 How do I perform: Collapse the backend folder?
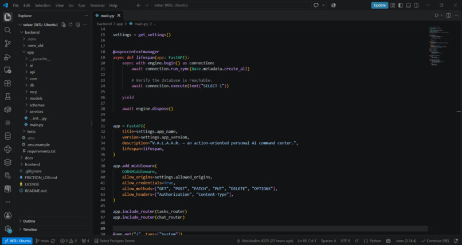click(32, 33)
